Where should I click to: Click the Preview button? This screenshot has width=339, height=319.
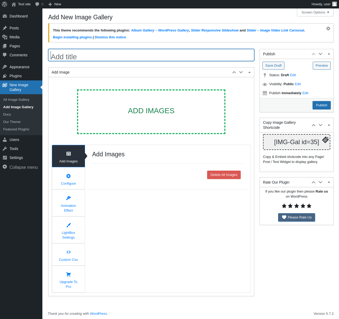pos(322,66)
